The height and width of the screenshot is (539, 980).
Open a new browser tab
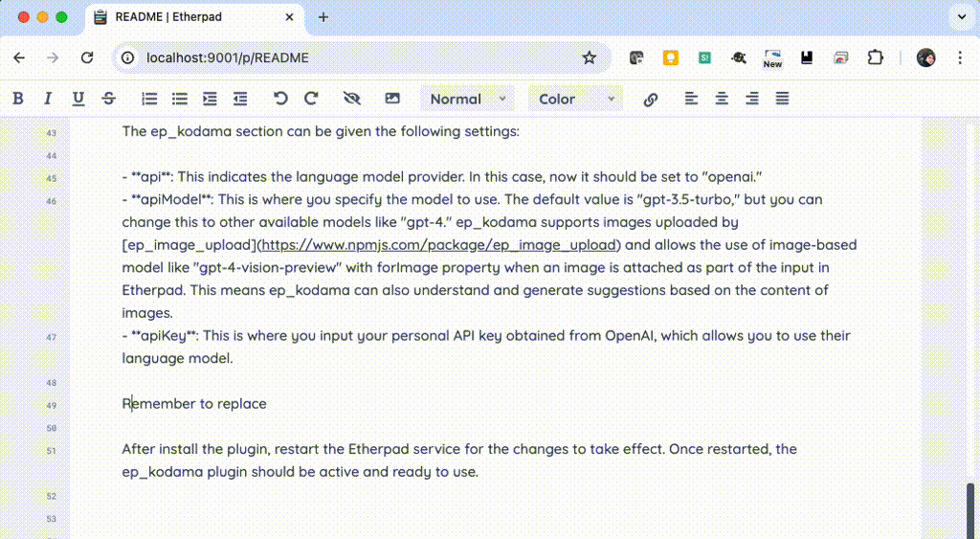[x=323, y=17]
